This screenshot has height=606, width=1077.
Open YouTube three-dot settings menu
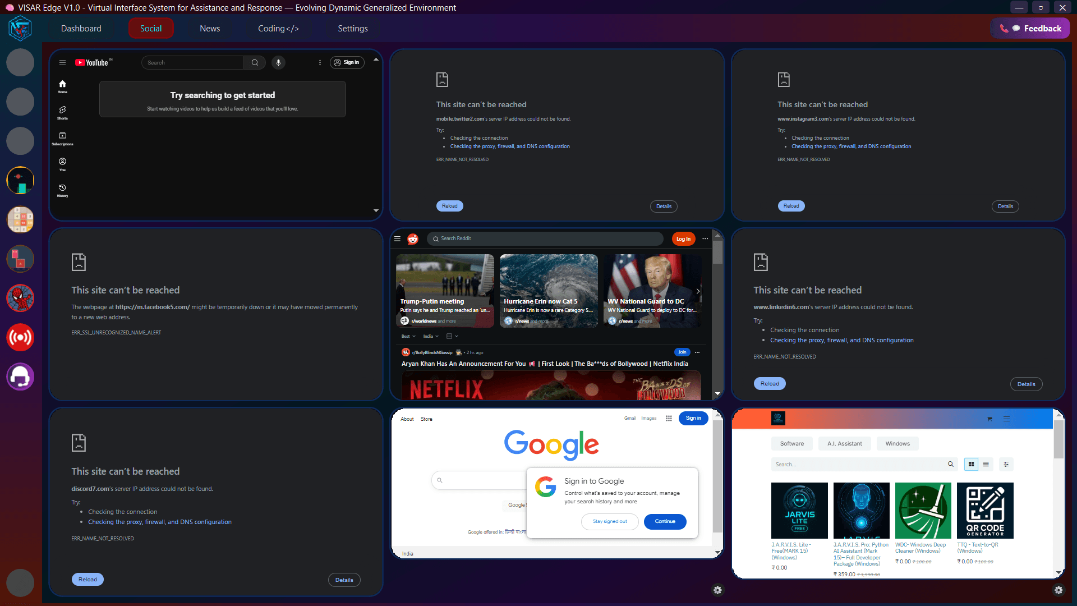point(320,63)
